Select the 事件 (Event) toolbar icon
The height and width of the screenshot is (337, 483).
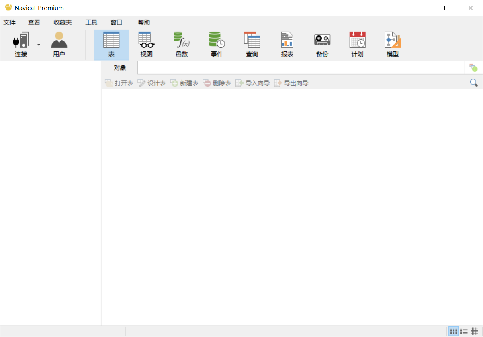(x=217, y=45)
